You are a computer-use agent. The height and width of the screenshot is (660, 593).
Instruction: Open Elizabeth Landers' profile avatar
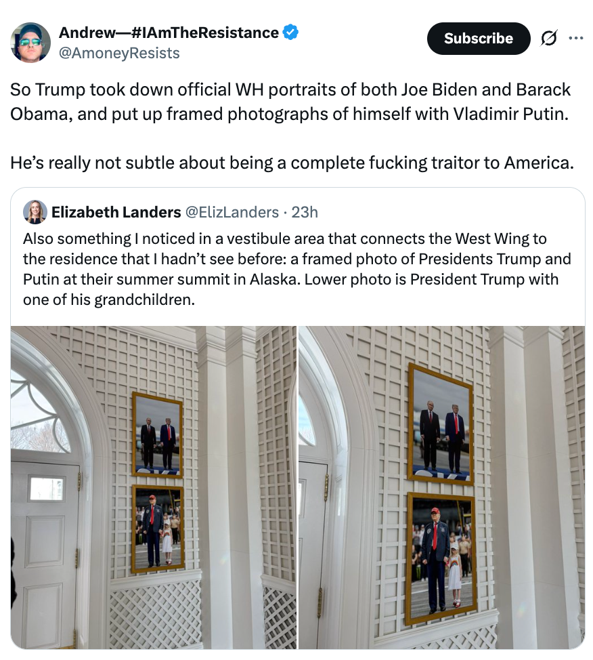pyautogui.click(x=35, y=212)
